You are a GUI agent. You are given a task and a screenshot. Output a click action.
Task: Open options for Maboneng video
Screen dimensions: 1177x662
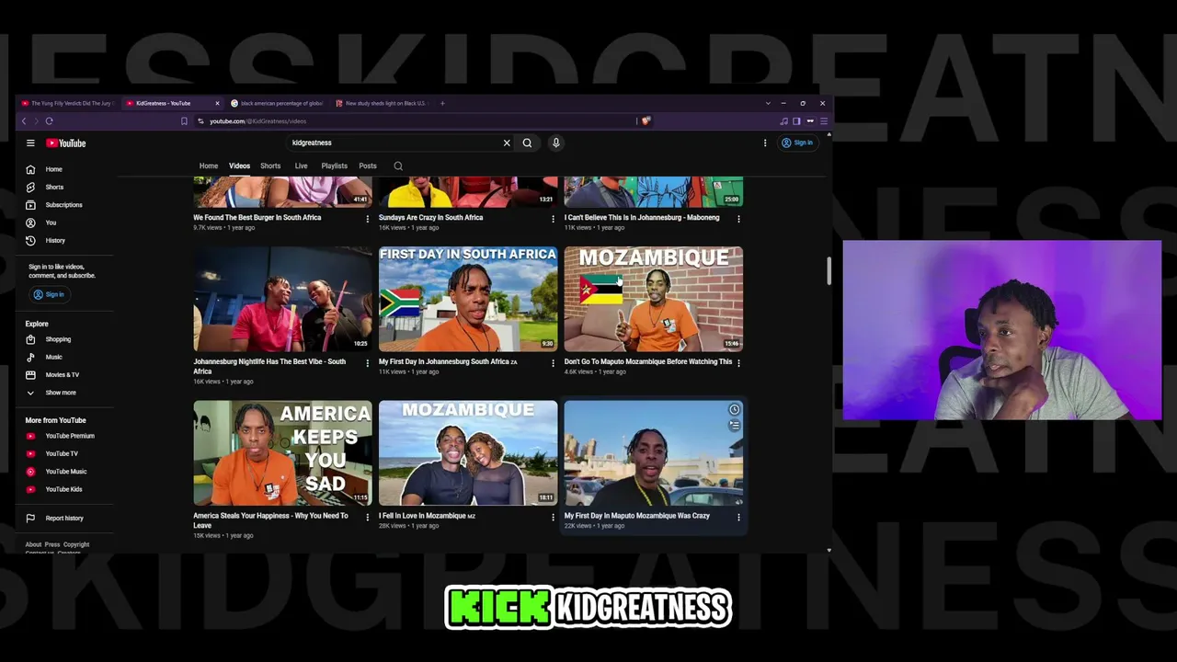coord(738,219)
